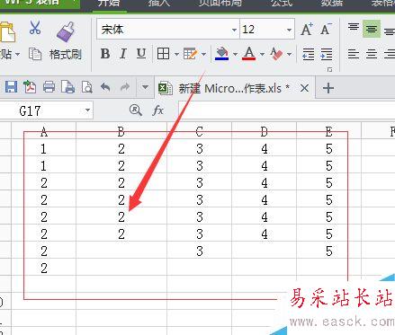Click the decrease indent icon

coord(309,54)
